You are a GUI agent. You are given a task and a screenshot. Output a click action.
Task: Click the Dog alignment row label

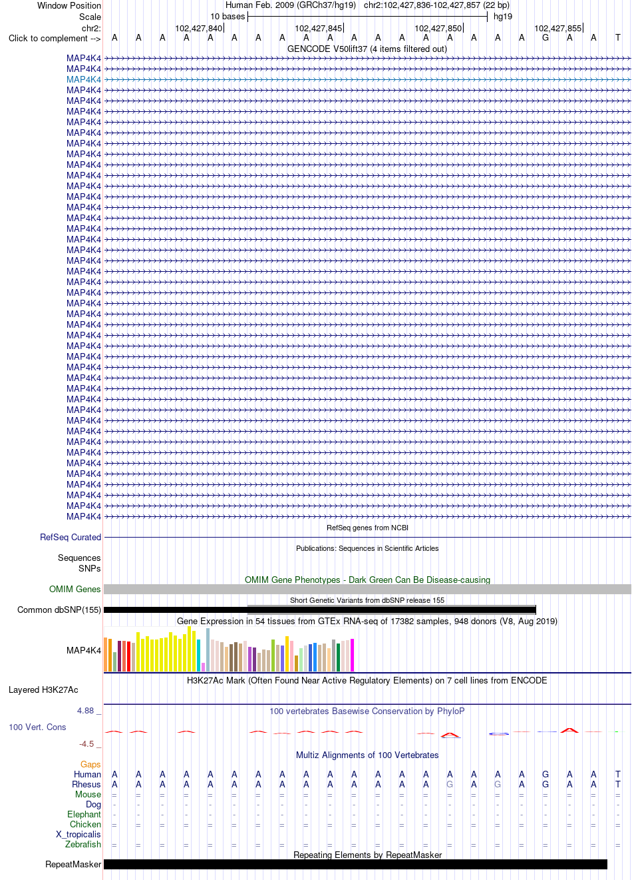93,804
